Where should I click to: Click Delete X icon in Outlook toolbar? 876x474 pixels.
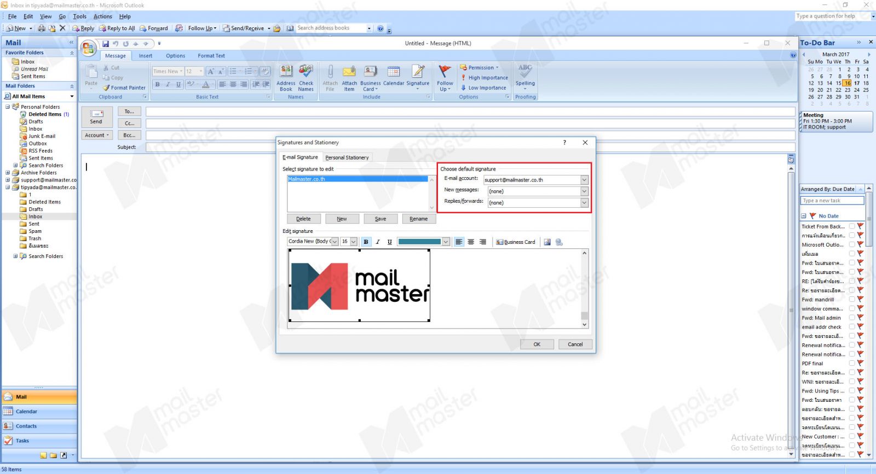coord(62,28)
